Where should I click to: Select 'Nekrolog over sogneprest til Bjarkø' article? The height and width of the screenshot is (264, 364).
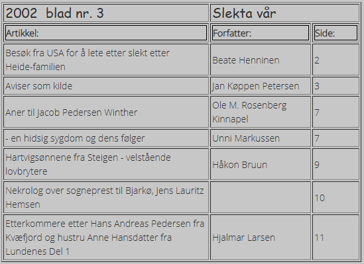106,197
